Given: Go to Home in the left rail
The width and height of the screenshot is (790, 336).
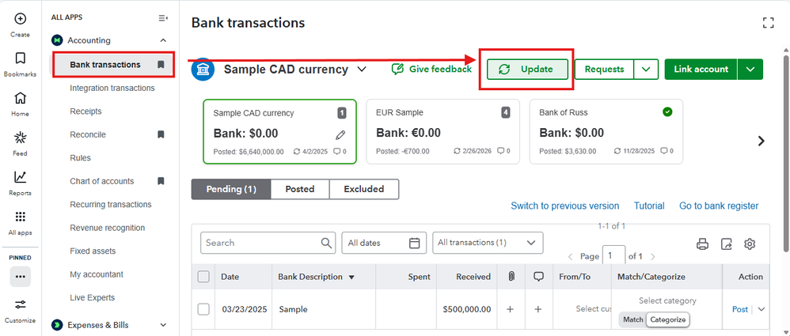Looking at the screenshot, I should (x=20, y=98).
